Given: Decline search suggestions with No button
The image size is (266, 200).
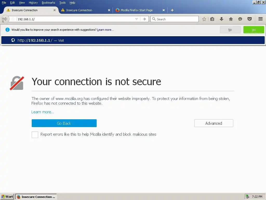Looking at the screenshot, I should click(x=230, y=30).
